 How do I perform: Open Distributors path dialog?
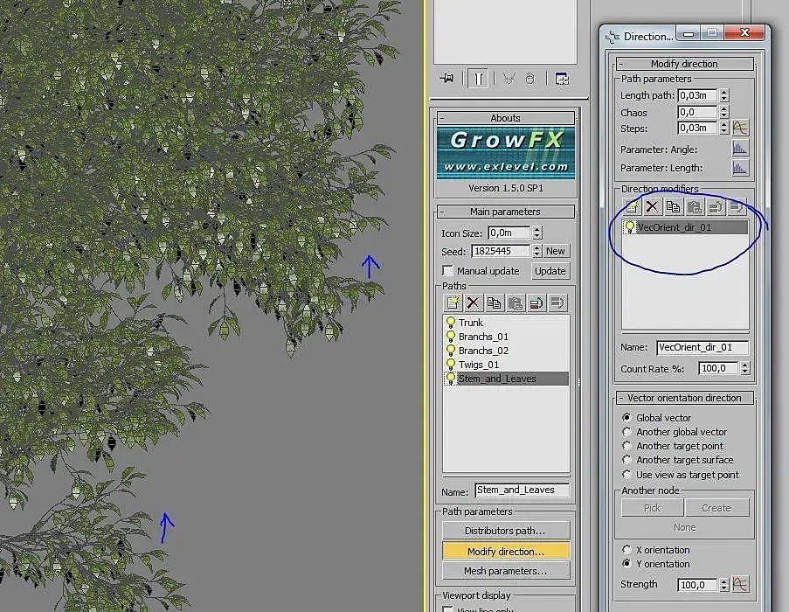[506, 531]
